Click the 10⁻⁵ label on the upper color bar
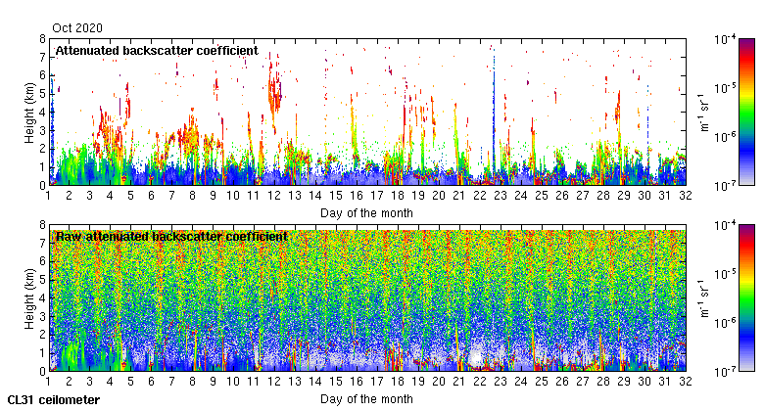The height and width of the screenshot is (411, 764). coord(725,88)
